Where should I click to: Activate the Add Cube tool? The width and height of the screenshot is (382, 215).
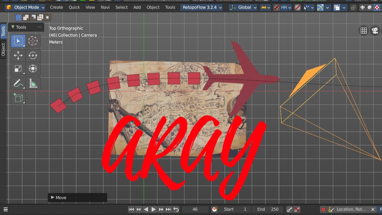pyautogui.click(x=18, y=98)
